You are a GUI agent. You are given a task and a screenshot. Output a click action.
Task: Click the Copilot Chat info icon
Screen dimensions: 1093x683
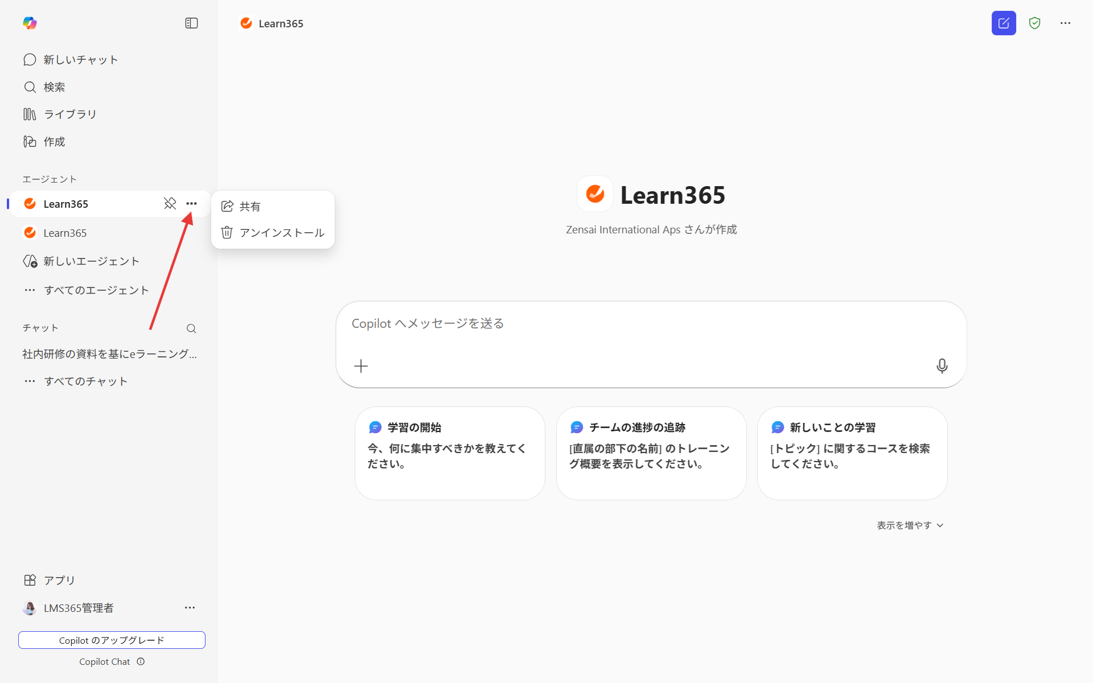coord(141,661)
